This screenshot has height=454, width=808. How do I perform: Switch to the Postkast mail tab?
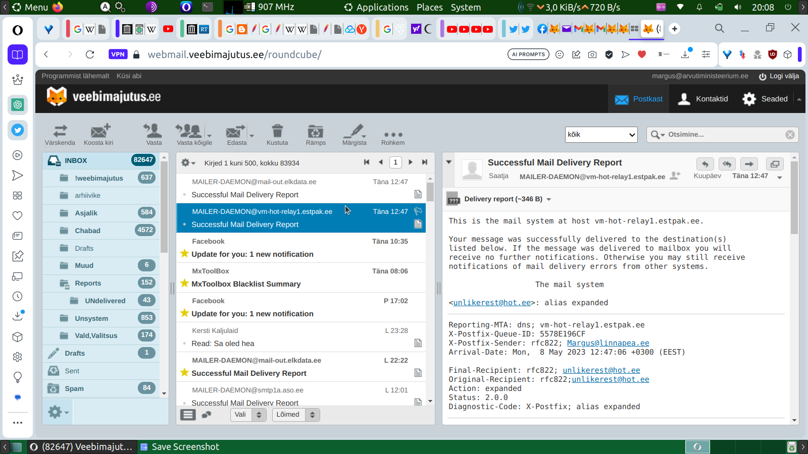click(x=639, y=99)
